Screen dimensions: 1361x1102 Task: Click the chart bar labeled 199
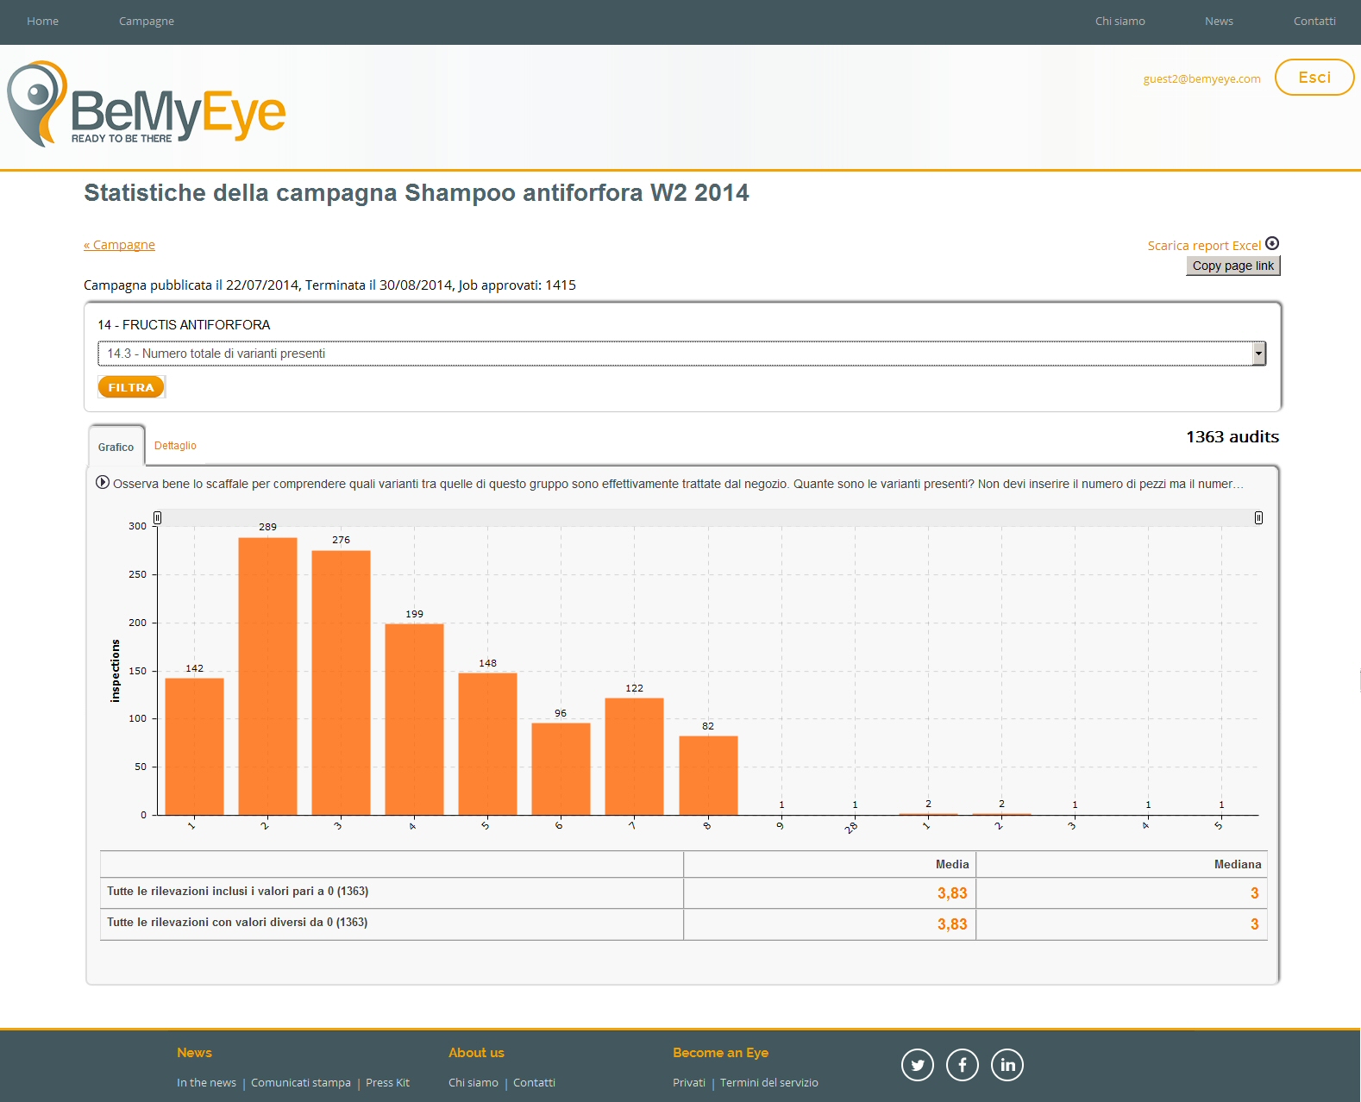[414, 719]
